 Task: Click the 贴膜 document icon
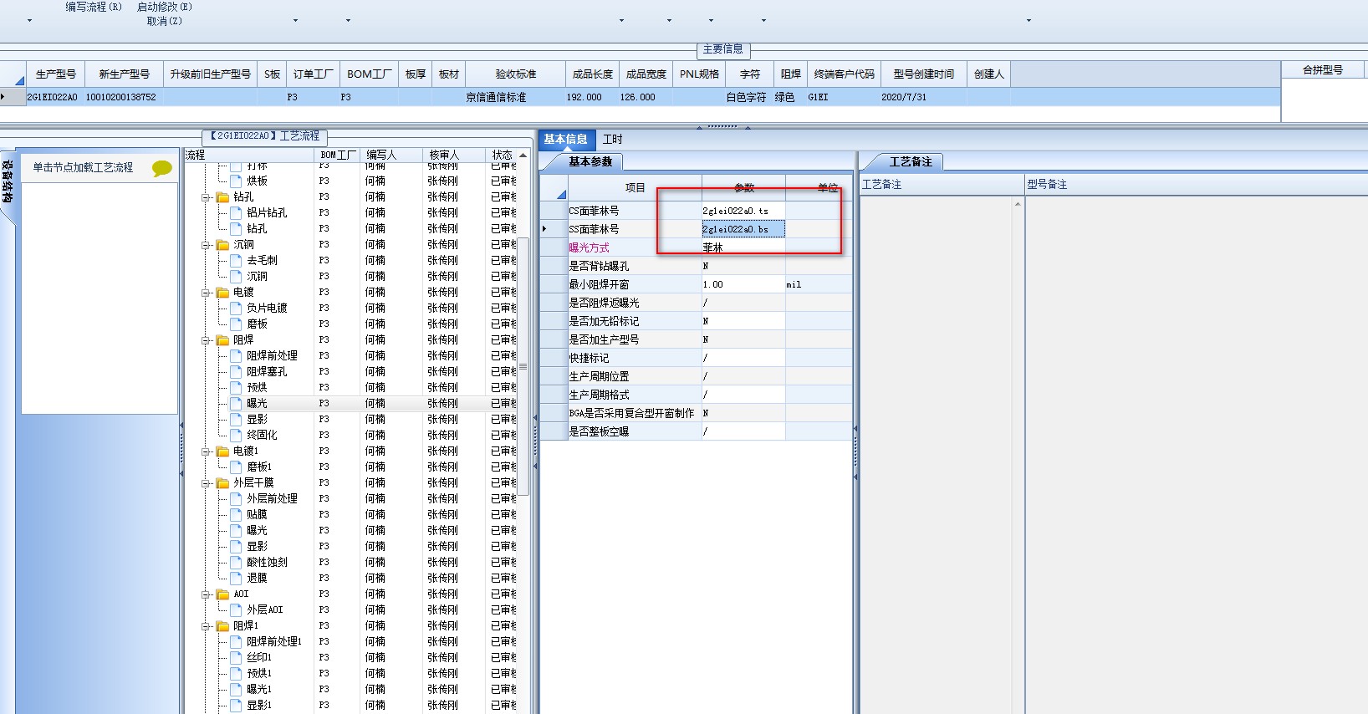[x=236, y=514]
